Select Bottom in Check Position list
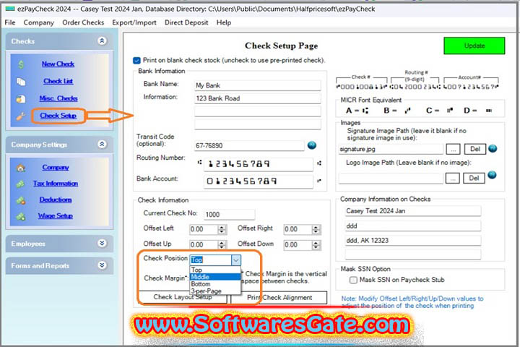Screen dimensions: 520x347 [x=215, y=284]
